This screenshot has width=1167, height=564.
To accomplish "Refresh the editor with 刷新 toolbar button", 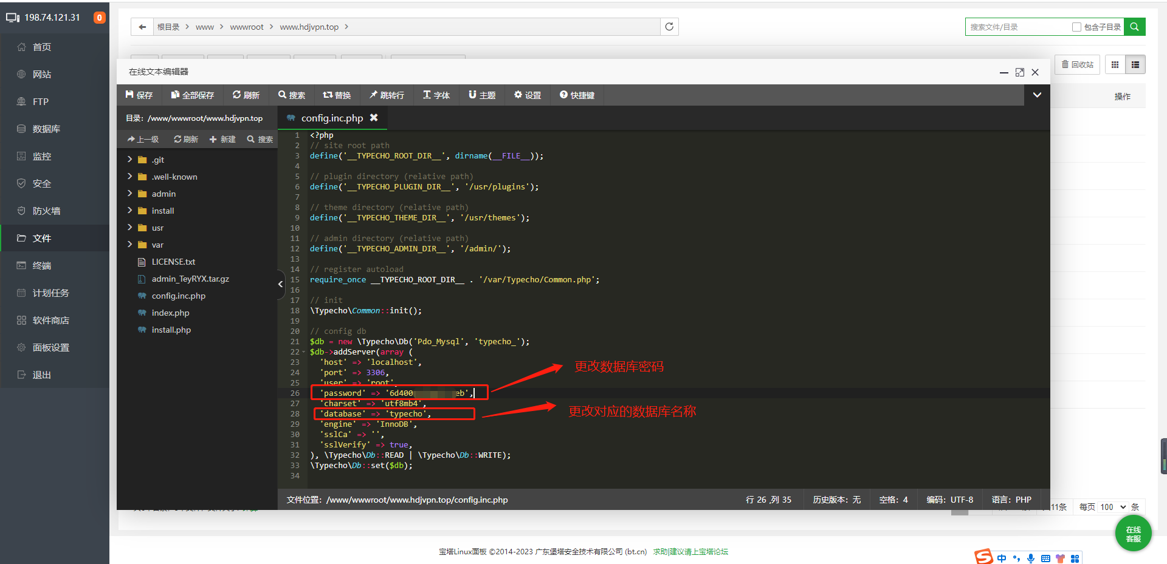I will pyautogui.click(x=246, y=95).
